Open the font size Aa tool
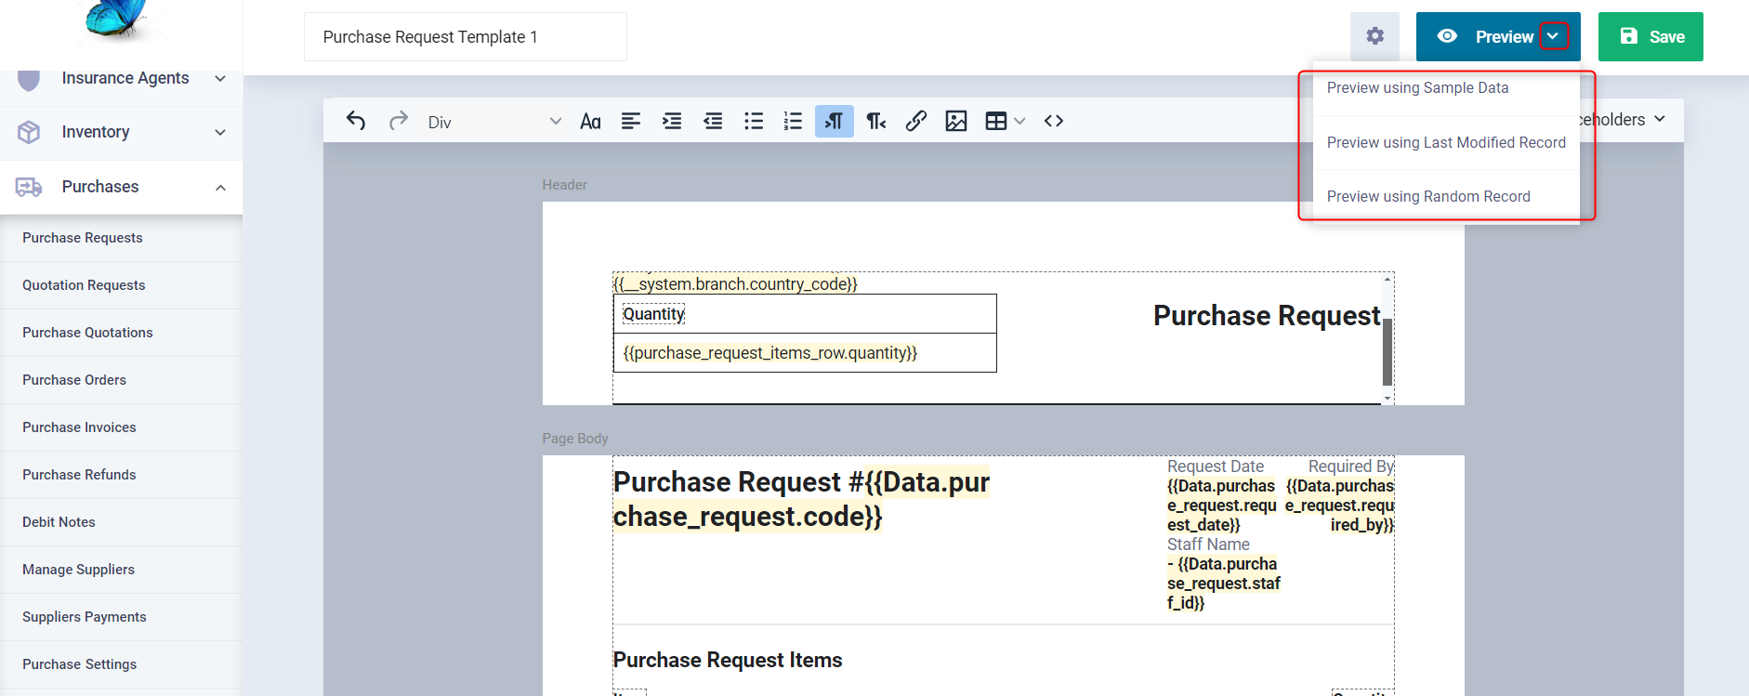Screen dimensions: 1749x696 [590, 122]
